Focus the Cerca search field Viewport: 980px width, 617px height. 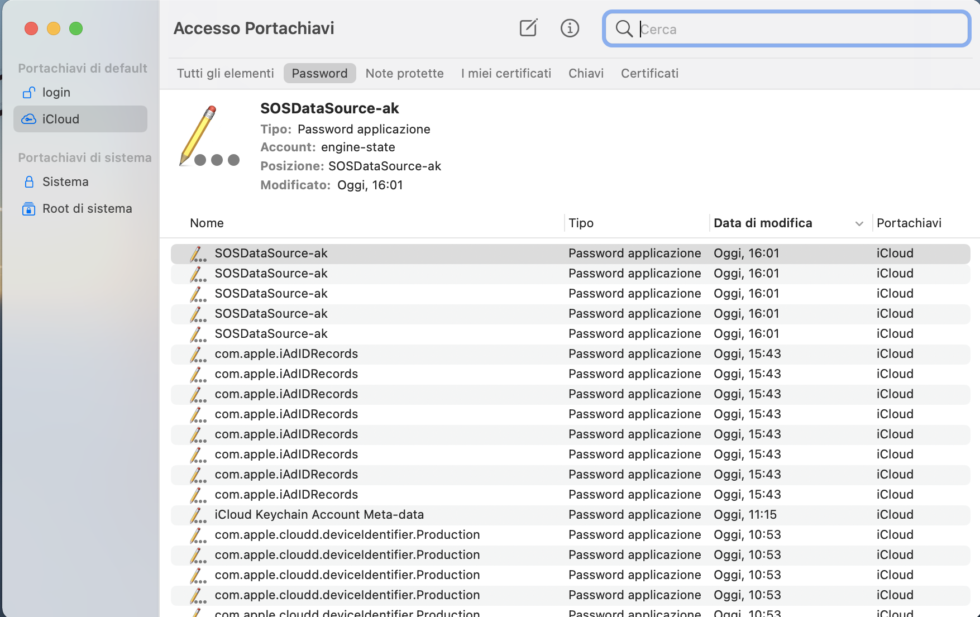coord(786,29)
